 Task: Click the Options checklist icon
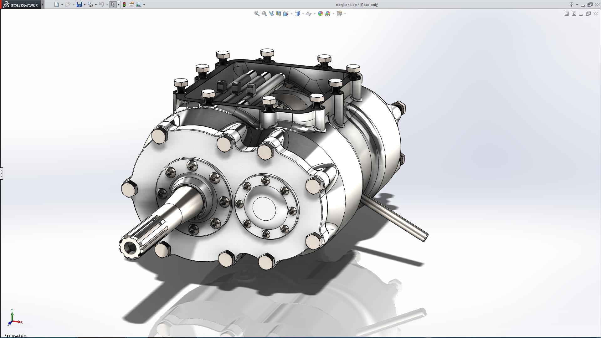139,4
